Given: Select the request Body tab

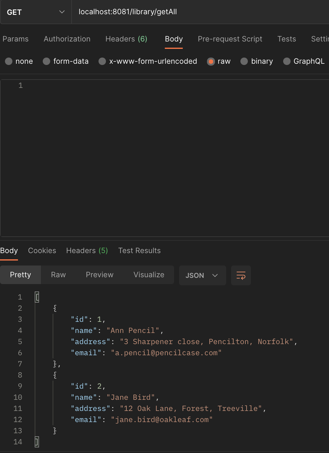Looking at the screenshot, I should coord(174,39).
